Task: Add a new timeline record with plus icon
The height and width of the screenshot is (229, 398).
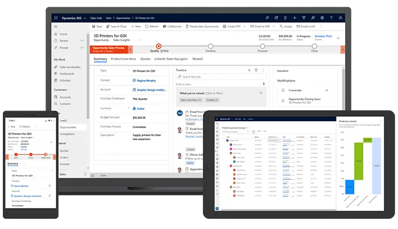Action: (249, 70)
